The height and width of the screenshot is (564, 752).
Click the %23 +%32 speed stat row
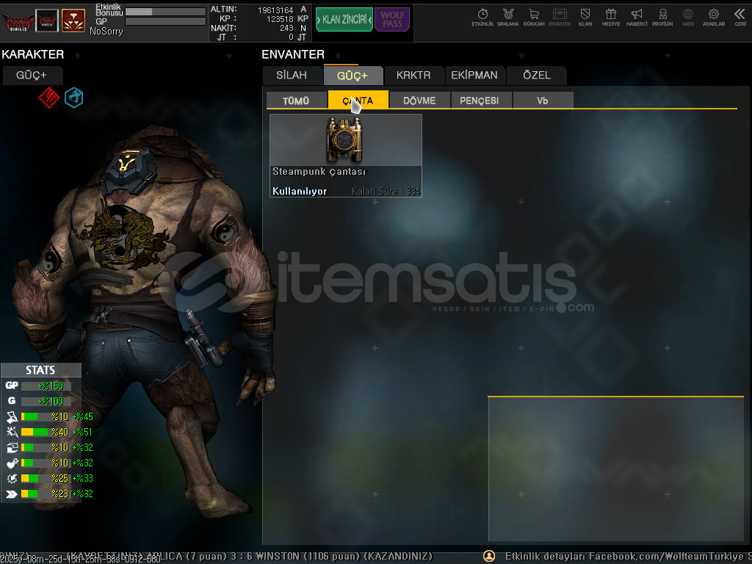pos(49,493)
